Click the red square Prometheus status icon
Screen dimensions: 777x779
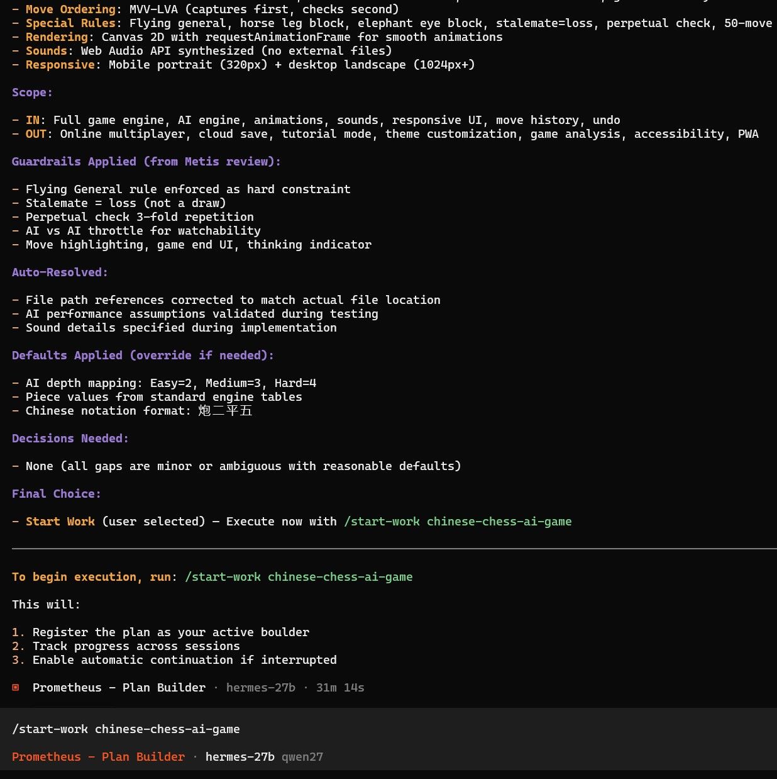(x=16, y=687)
